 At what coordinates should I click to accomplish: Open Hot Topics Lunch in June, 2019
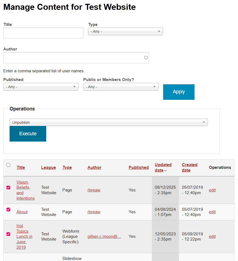(24, 236)
